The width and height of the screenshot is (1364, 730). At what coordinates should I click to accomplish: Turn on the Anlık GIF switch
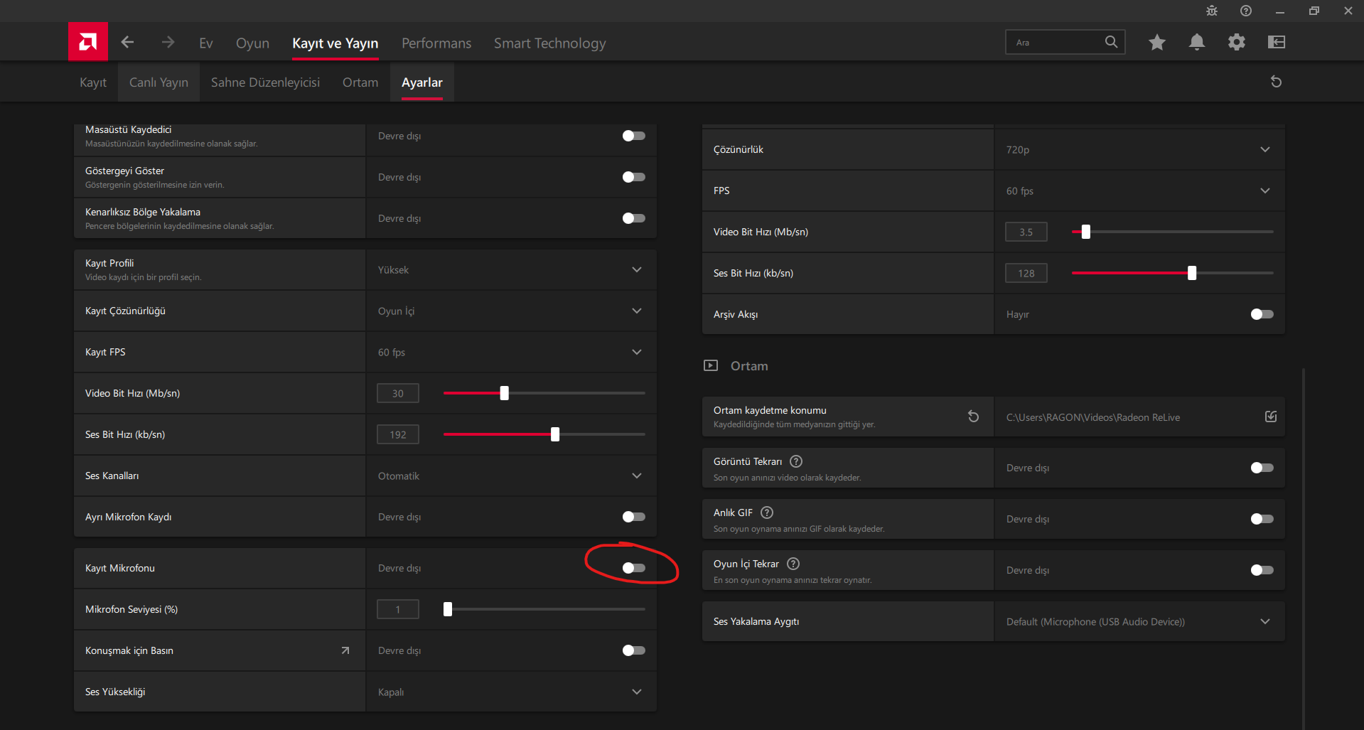[1262, 519]
